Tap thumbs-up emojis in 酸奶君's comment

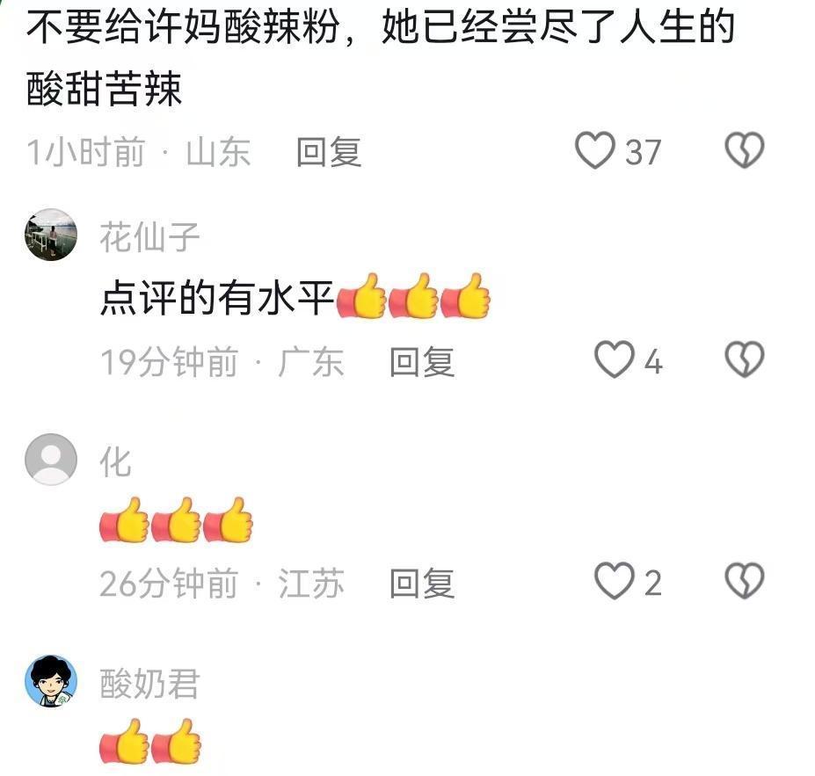click(150, 741)
